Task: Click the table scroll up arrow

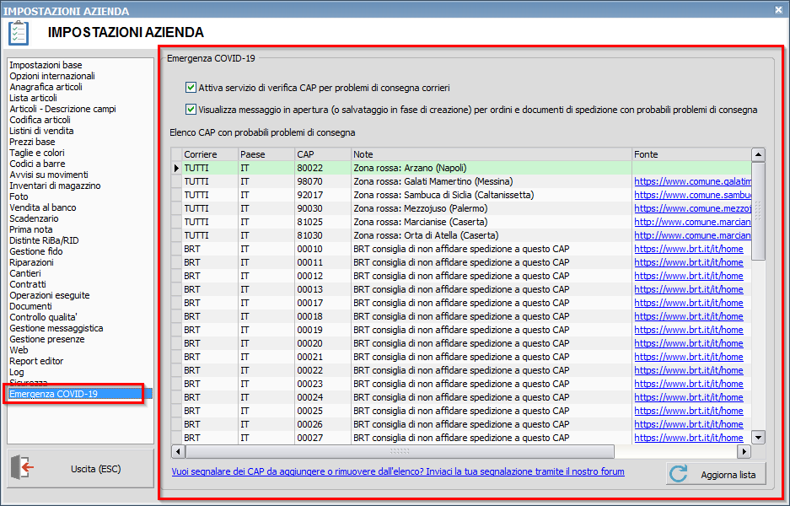Action: coord(758,154)
